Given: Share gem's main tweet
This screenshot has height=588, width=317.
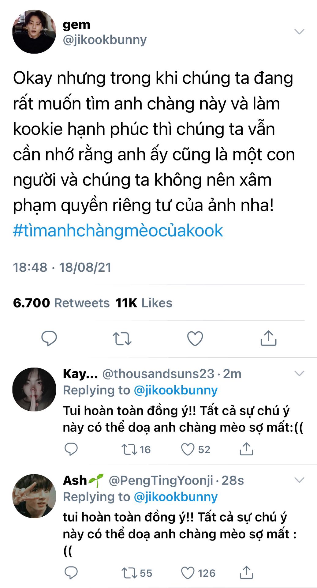Looking at the screenshot, I should click(268, 338).
